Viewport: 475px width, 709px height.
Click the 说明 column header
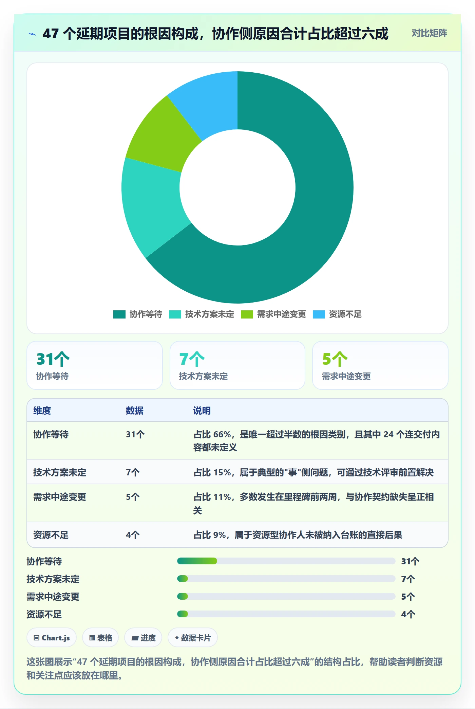coord(202,411)
